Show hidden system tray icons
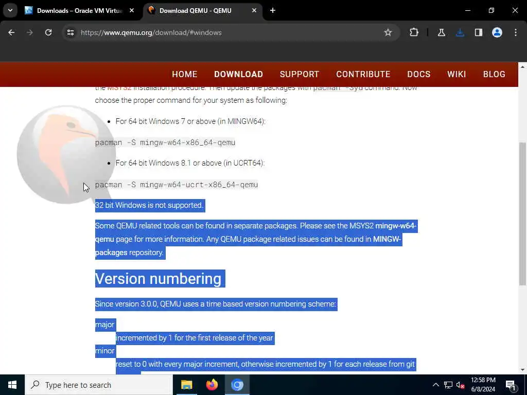This screenshot has width=527, height=395. pyautogui.click(x=435, y=385)
